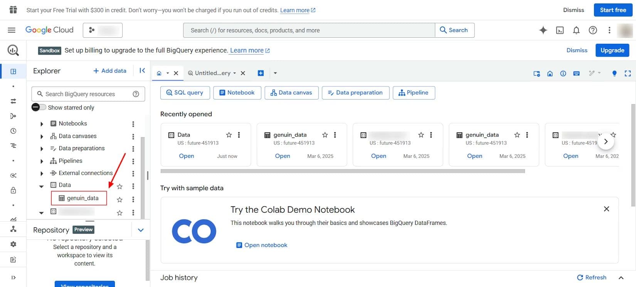The image size is (636, 287).
Task: Click the Upgrade button
Action: [x=612, y=50]
